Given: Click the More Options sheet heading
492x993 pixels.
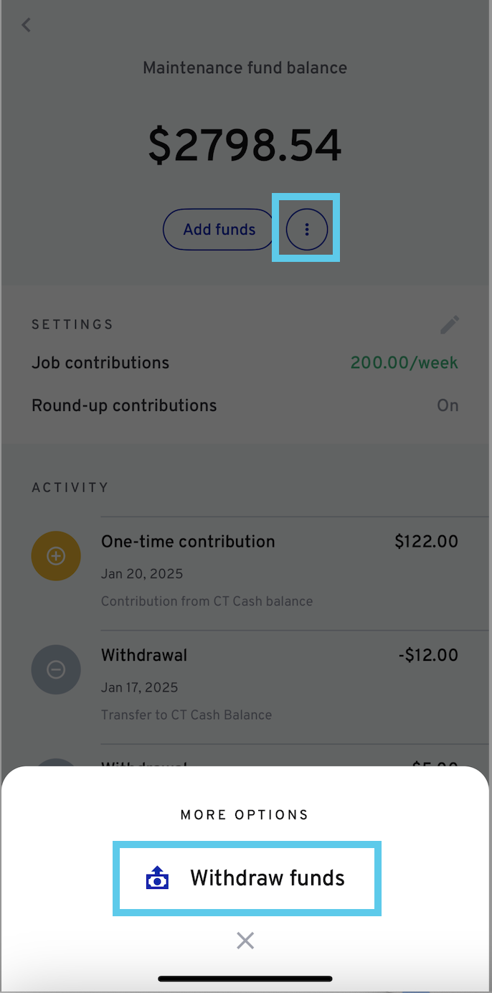Looking at the screenshot, I should tap(245, 815).
